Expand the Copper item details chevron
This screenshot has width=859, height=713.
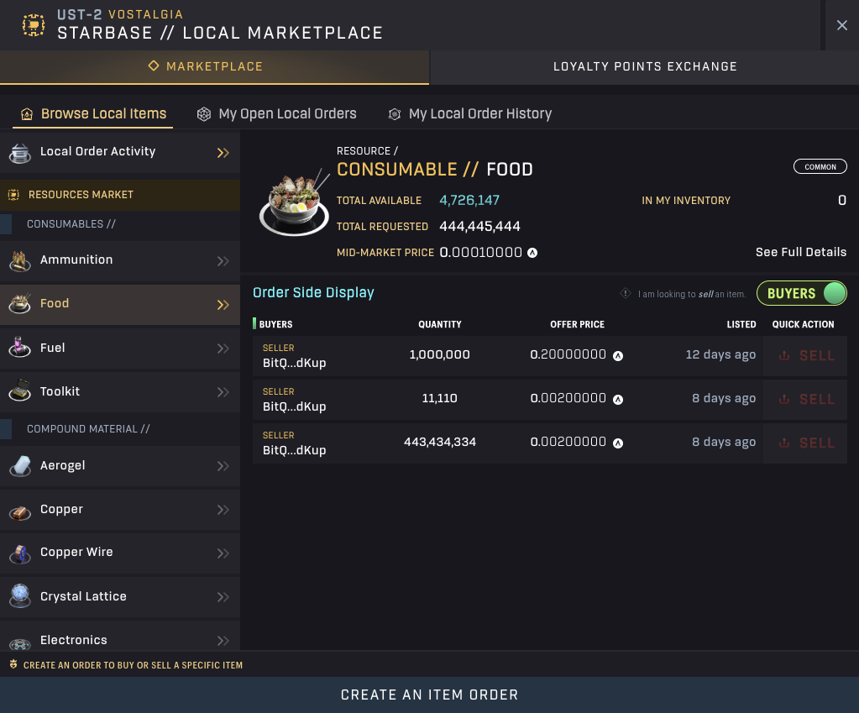(x=222, y=509)
